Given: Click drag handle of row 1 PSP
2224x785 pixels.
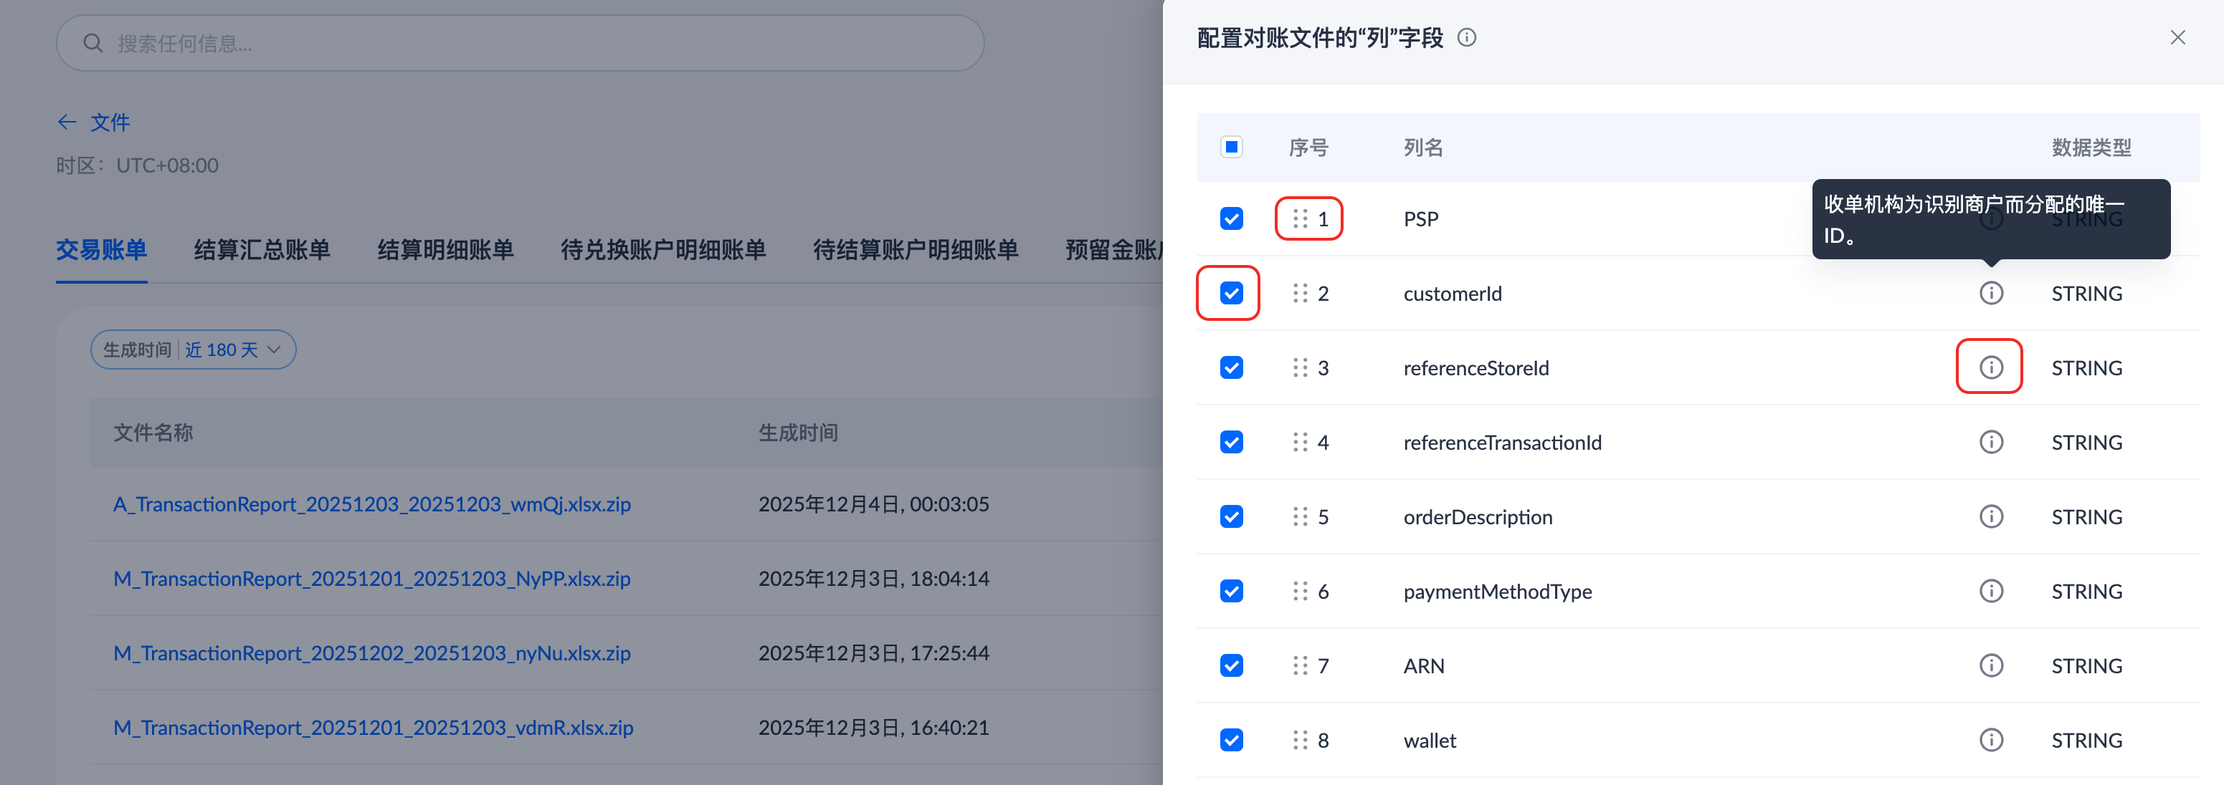Looking at the screenshot, I should coord(1299,219).
